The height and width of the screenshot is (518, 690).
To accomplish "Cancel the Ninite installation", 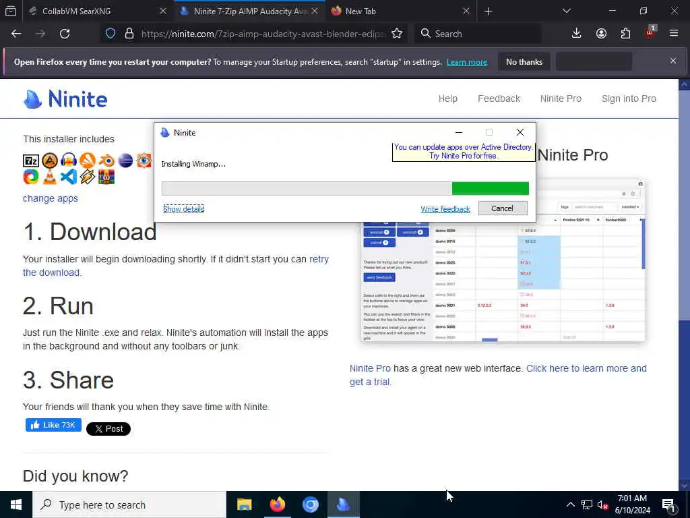I will tap(503, 208).
